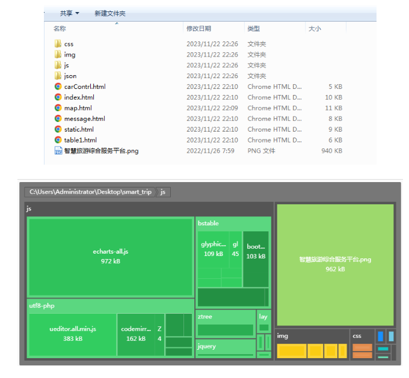The image size is (409, 378).
Task: Click Chrome icon beside index.html
Action: click(x=58, y=97)
